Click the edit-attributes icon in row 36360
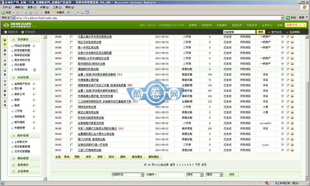 tap(283, 107)
